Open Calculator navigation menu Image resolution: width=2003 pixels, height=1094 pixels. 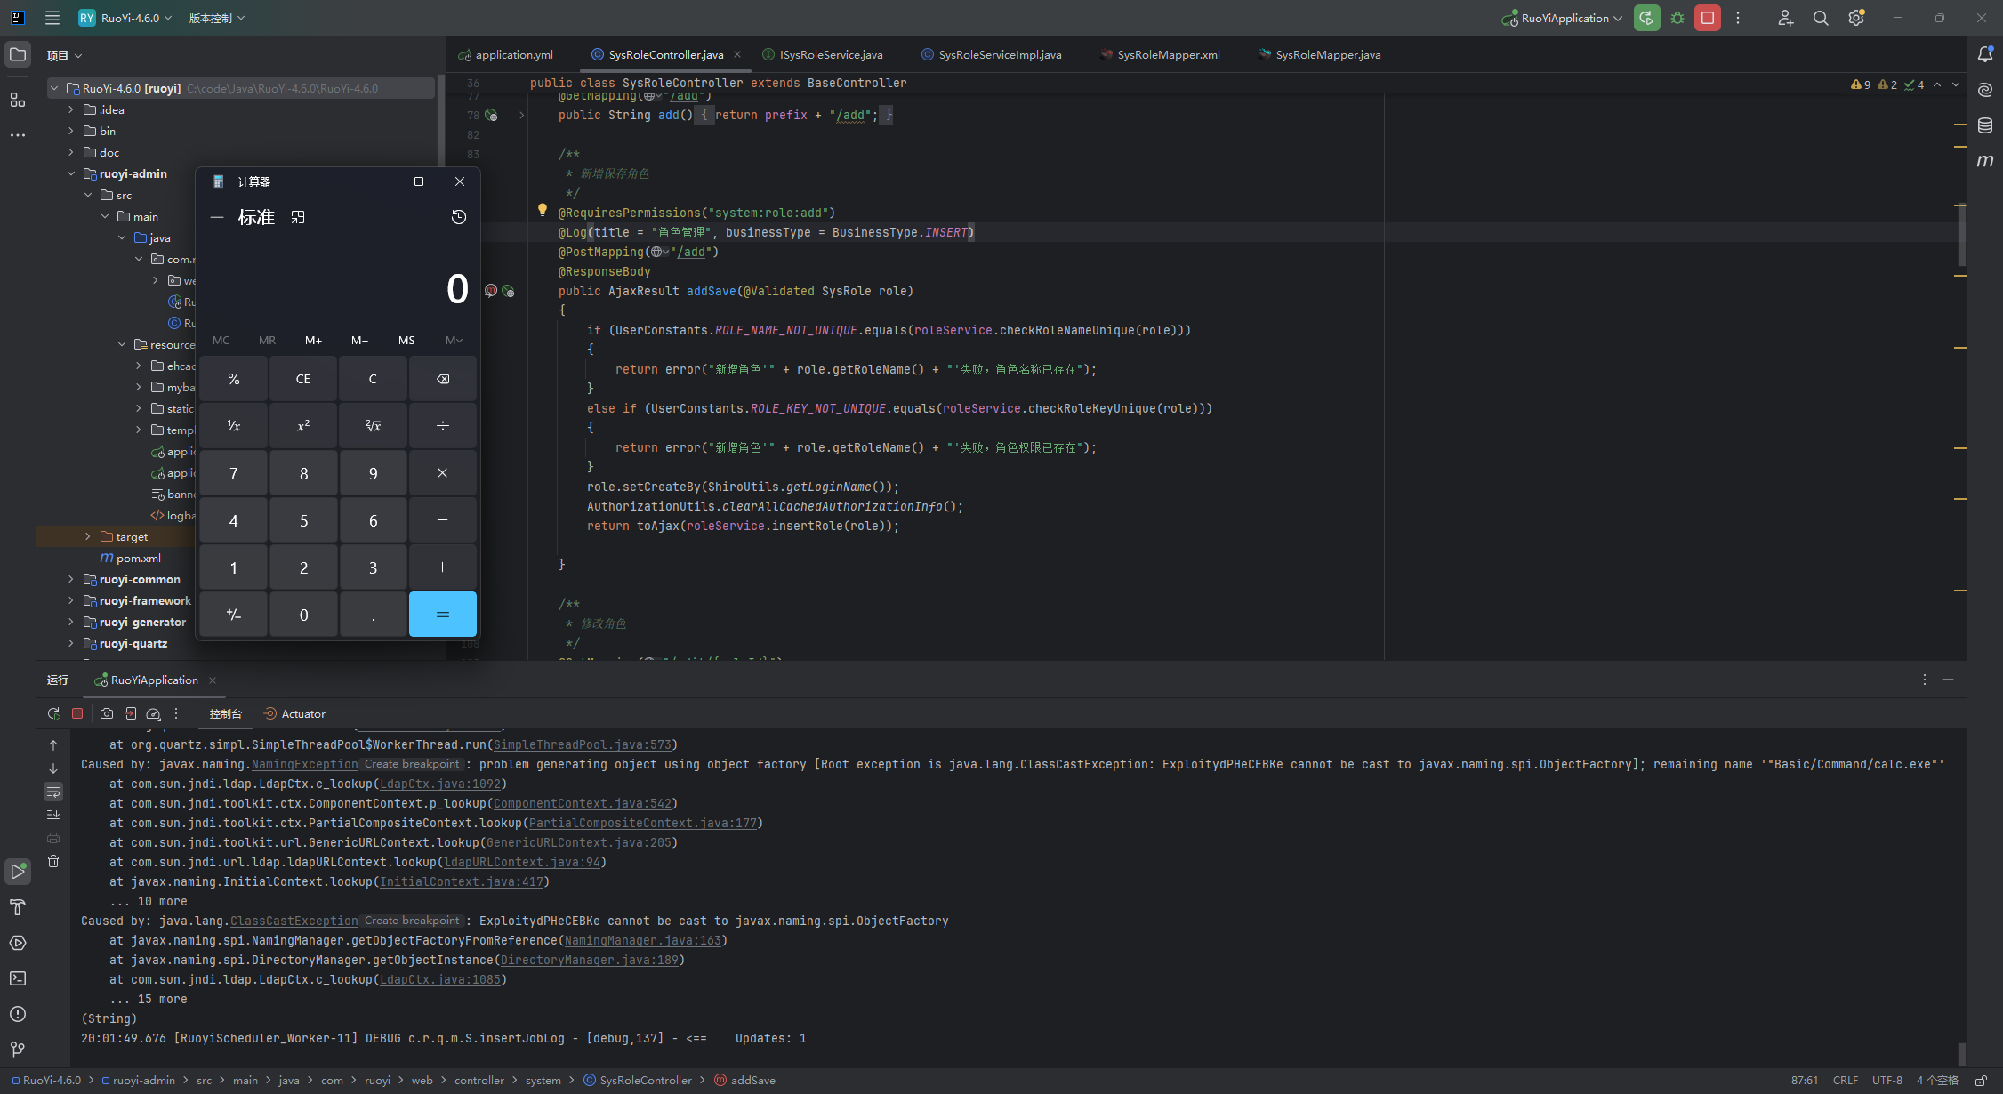point(217,217)
